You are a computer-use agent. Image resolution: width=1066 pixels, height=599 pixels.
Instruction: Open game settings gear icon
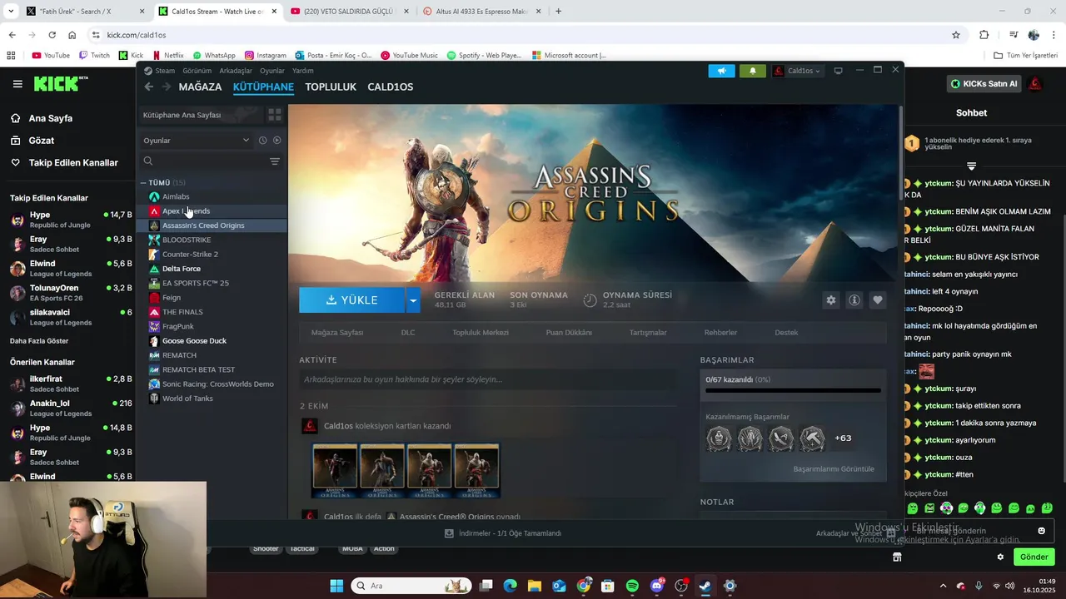pos(830,300)
